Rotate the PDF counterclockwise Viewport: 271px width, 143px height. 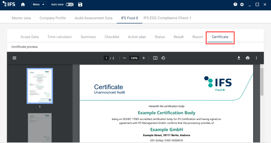(163, 58)
